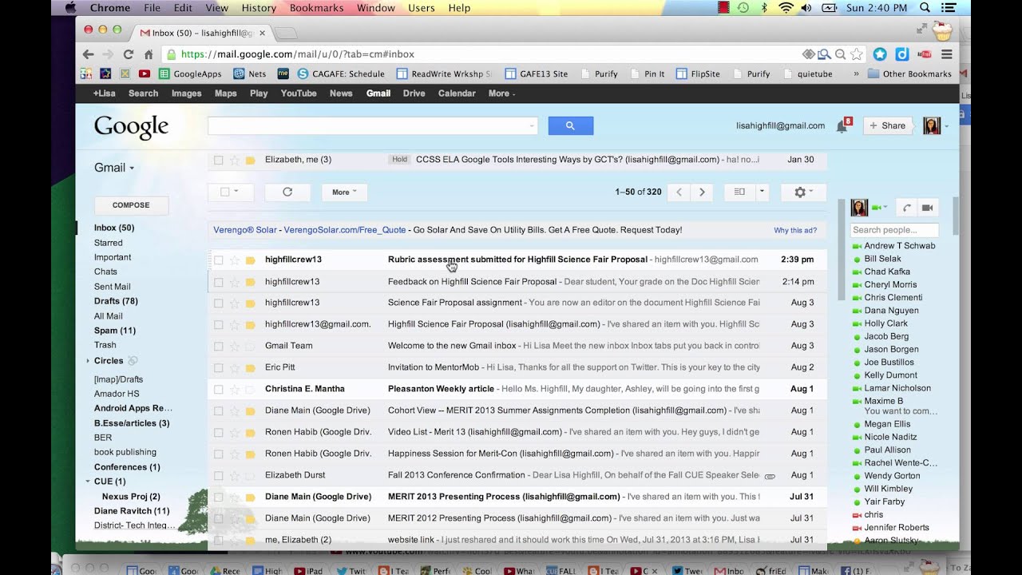Click the Search people chat field
Viewport: 1022px width, 575px height.
click(894, 230)
